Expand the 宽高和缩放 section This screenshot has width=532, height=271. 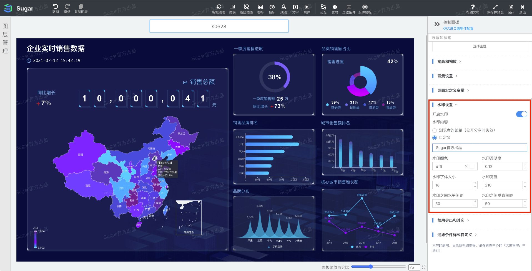pos(447,62)
